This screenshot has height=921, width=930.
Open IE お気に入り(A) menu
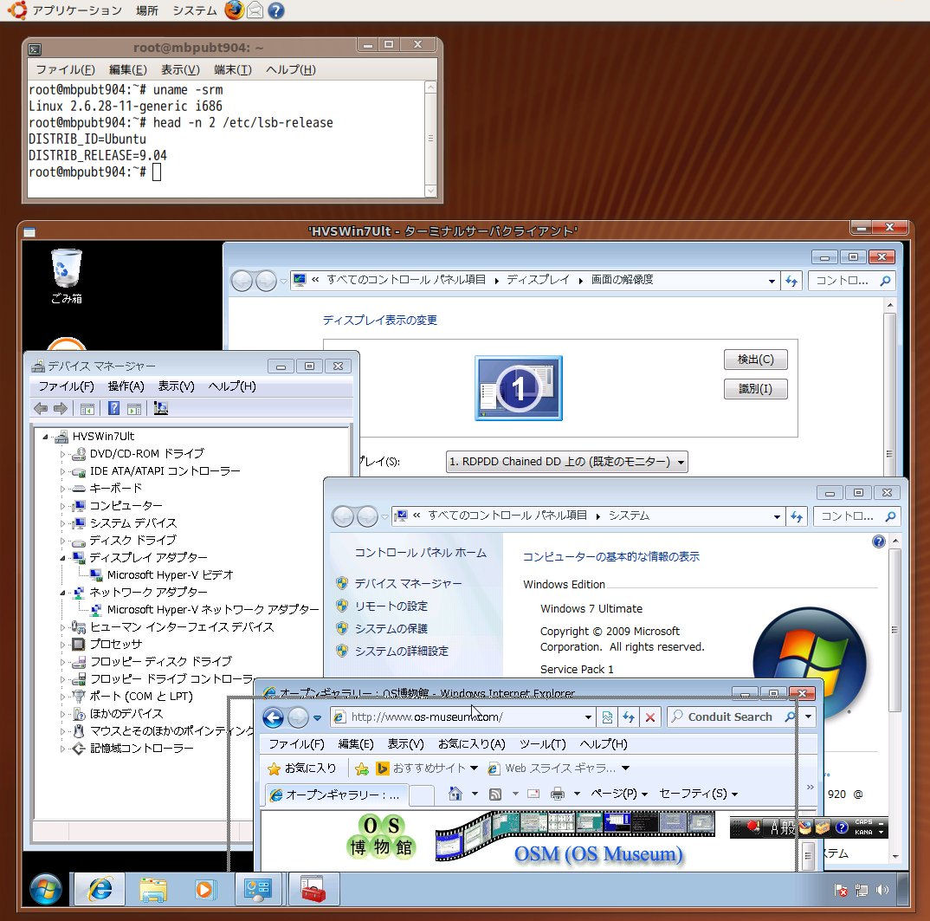click(x=472, y=744)
